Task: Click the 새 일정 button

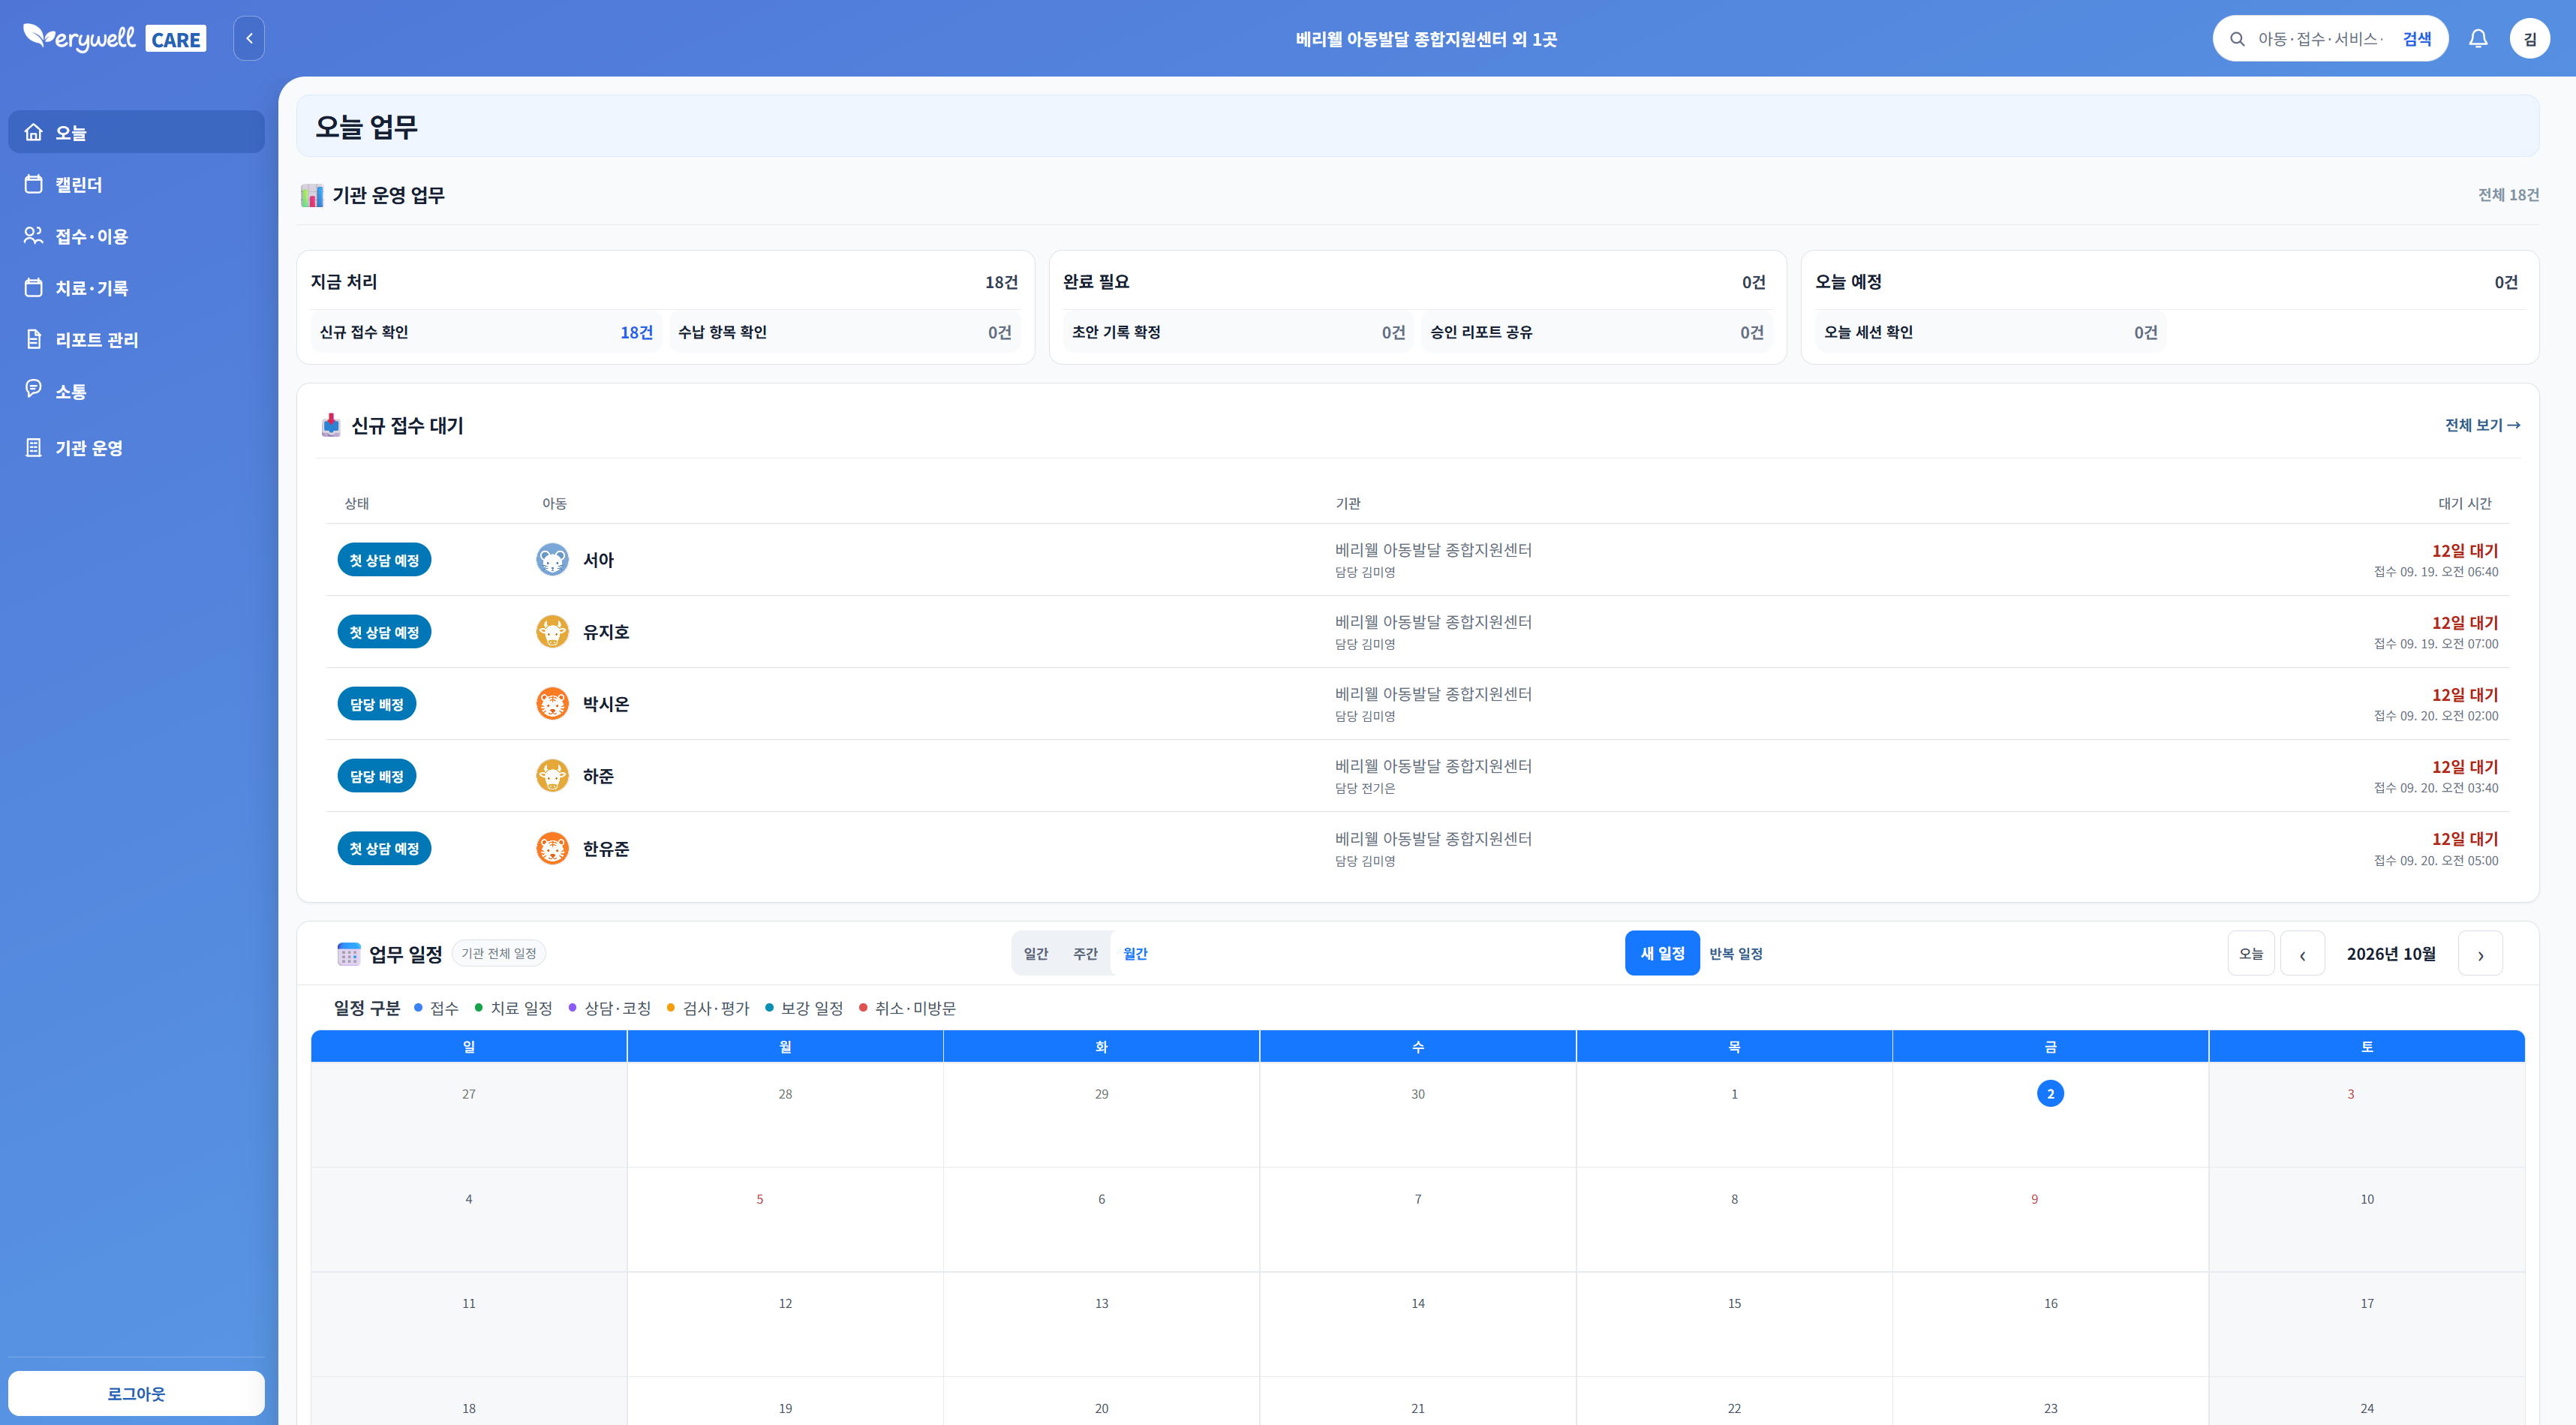Action: [x=1662, y=953]
